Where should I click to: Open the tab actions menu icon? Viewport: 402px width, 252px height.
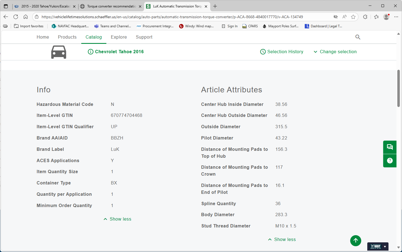tap(6, 6)
